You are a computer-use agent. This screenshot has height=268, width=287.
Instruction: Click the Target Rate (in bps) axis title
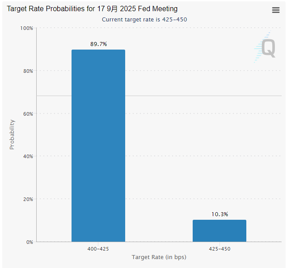[159, 257]
